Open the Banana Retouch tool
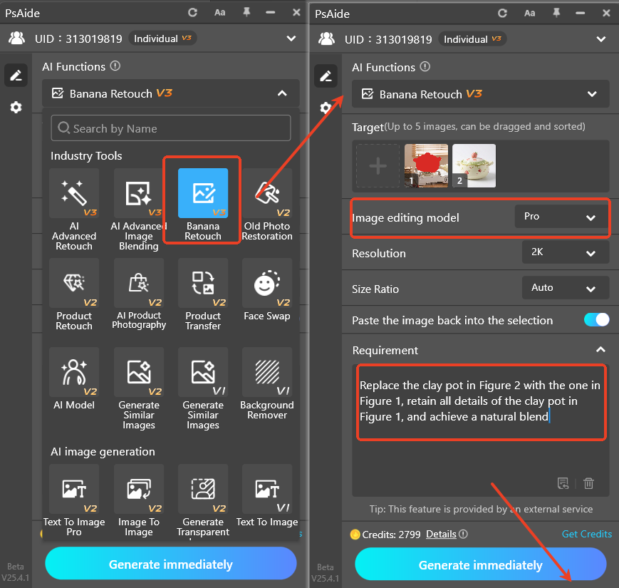The image size is (619, 588). pos(202,193)
